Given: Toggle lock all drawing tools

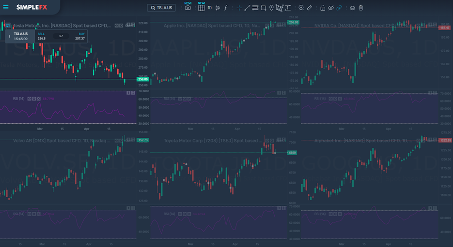Looking at the screenshot, I should [x=323, y=8].
